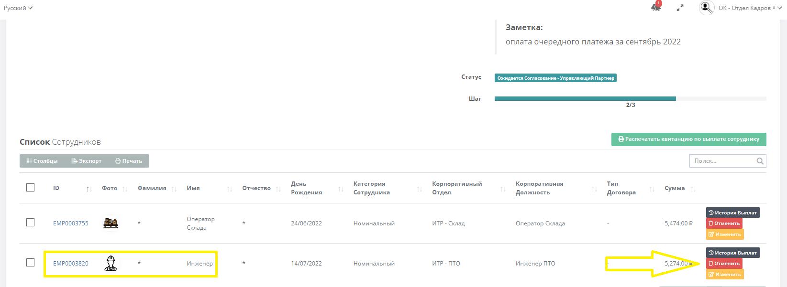Click Отменить for the EMP0003820 row
Image resolution: width=787 pixels, height=287 pixels.
click(724, 263)
